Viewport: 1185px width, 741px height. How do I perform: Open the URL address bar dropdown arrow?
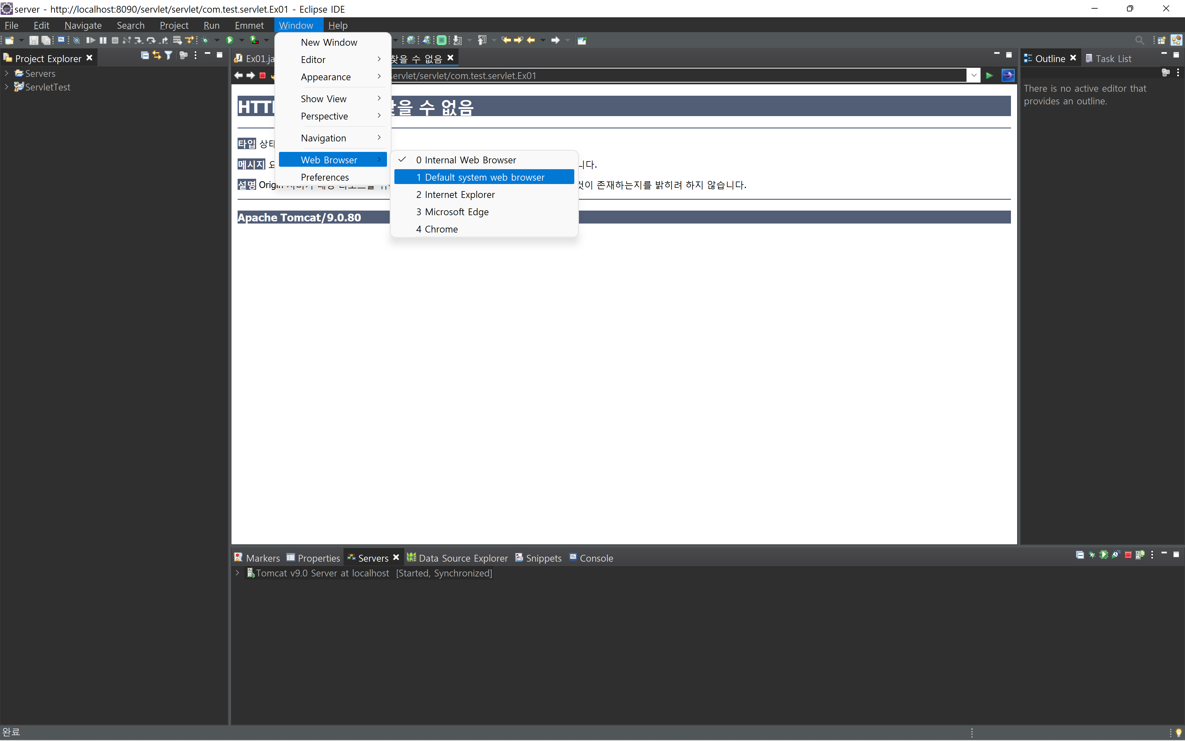click(974, 75)
